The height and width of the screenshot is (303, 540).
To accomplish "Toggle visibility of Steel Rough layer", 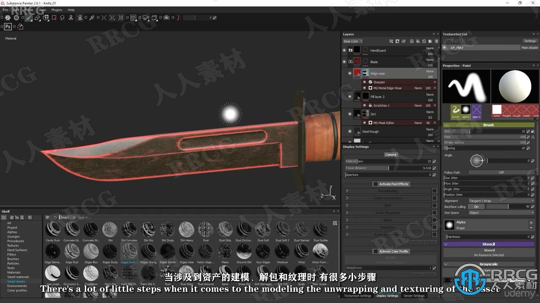I will coord(350,131).
